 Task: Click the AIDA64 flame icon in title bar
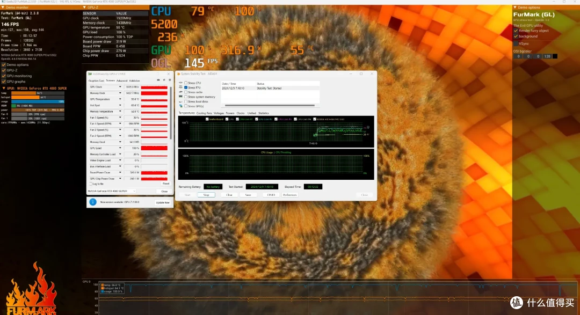179,74
